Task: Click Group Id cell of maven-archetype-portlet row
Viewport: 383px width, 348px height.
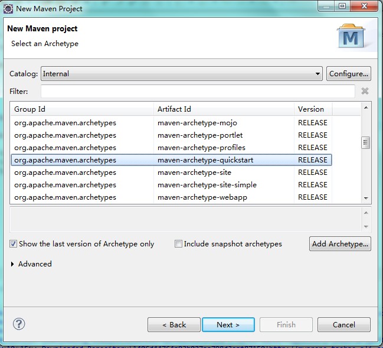Action: click(x=65, y=135)
